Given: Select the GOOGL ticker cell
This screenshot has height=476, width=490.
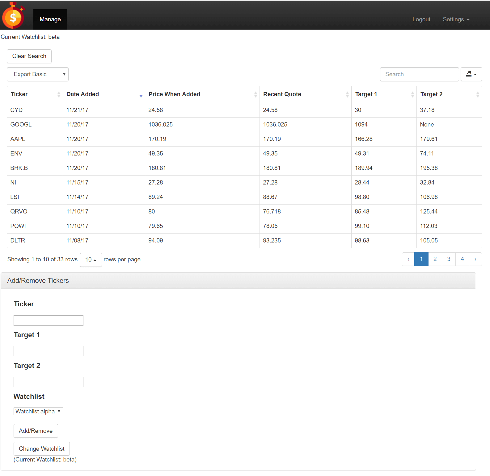Looking at the screenshot, I should [35, 125].
